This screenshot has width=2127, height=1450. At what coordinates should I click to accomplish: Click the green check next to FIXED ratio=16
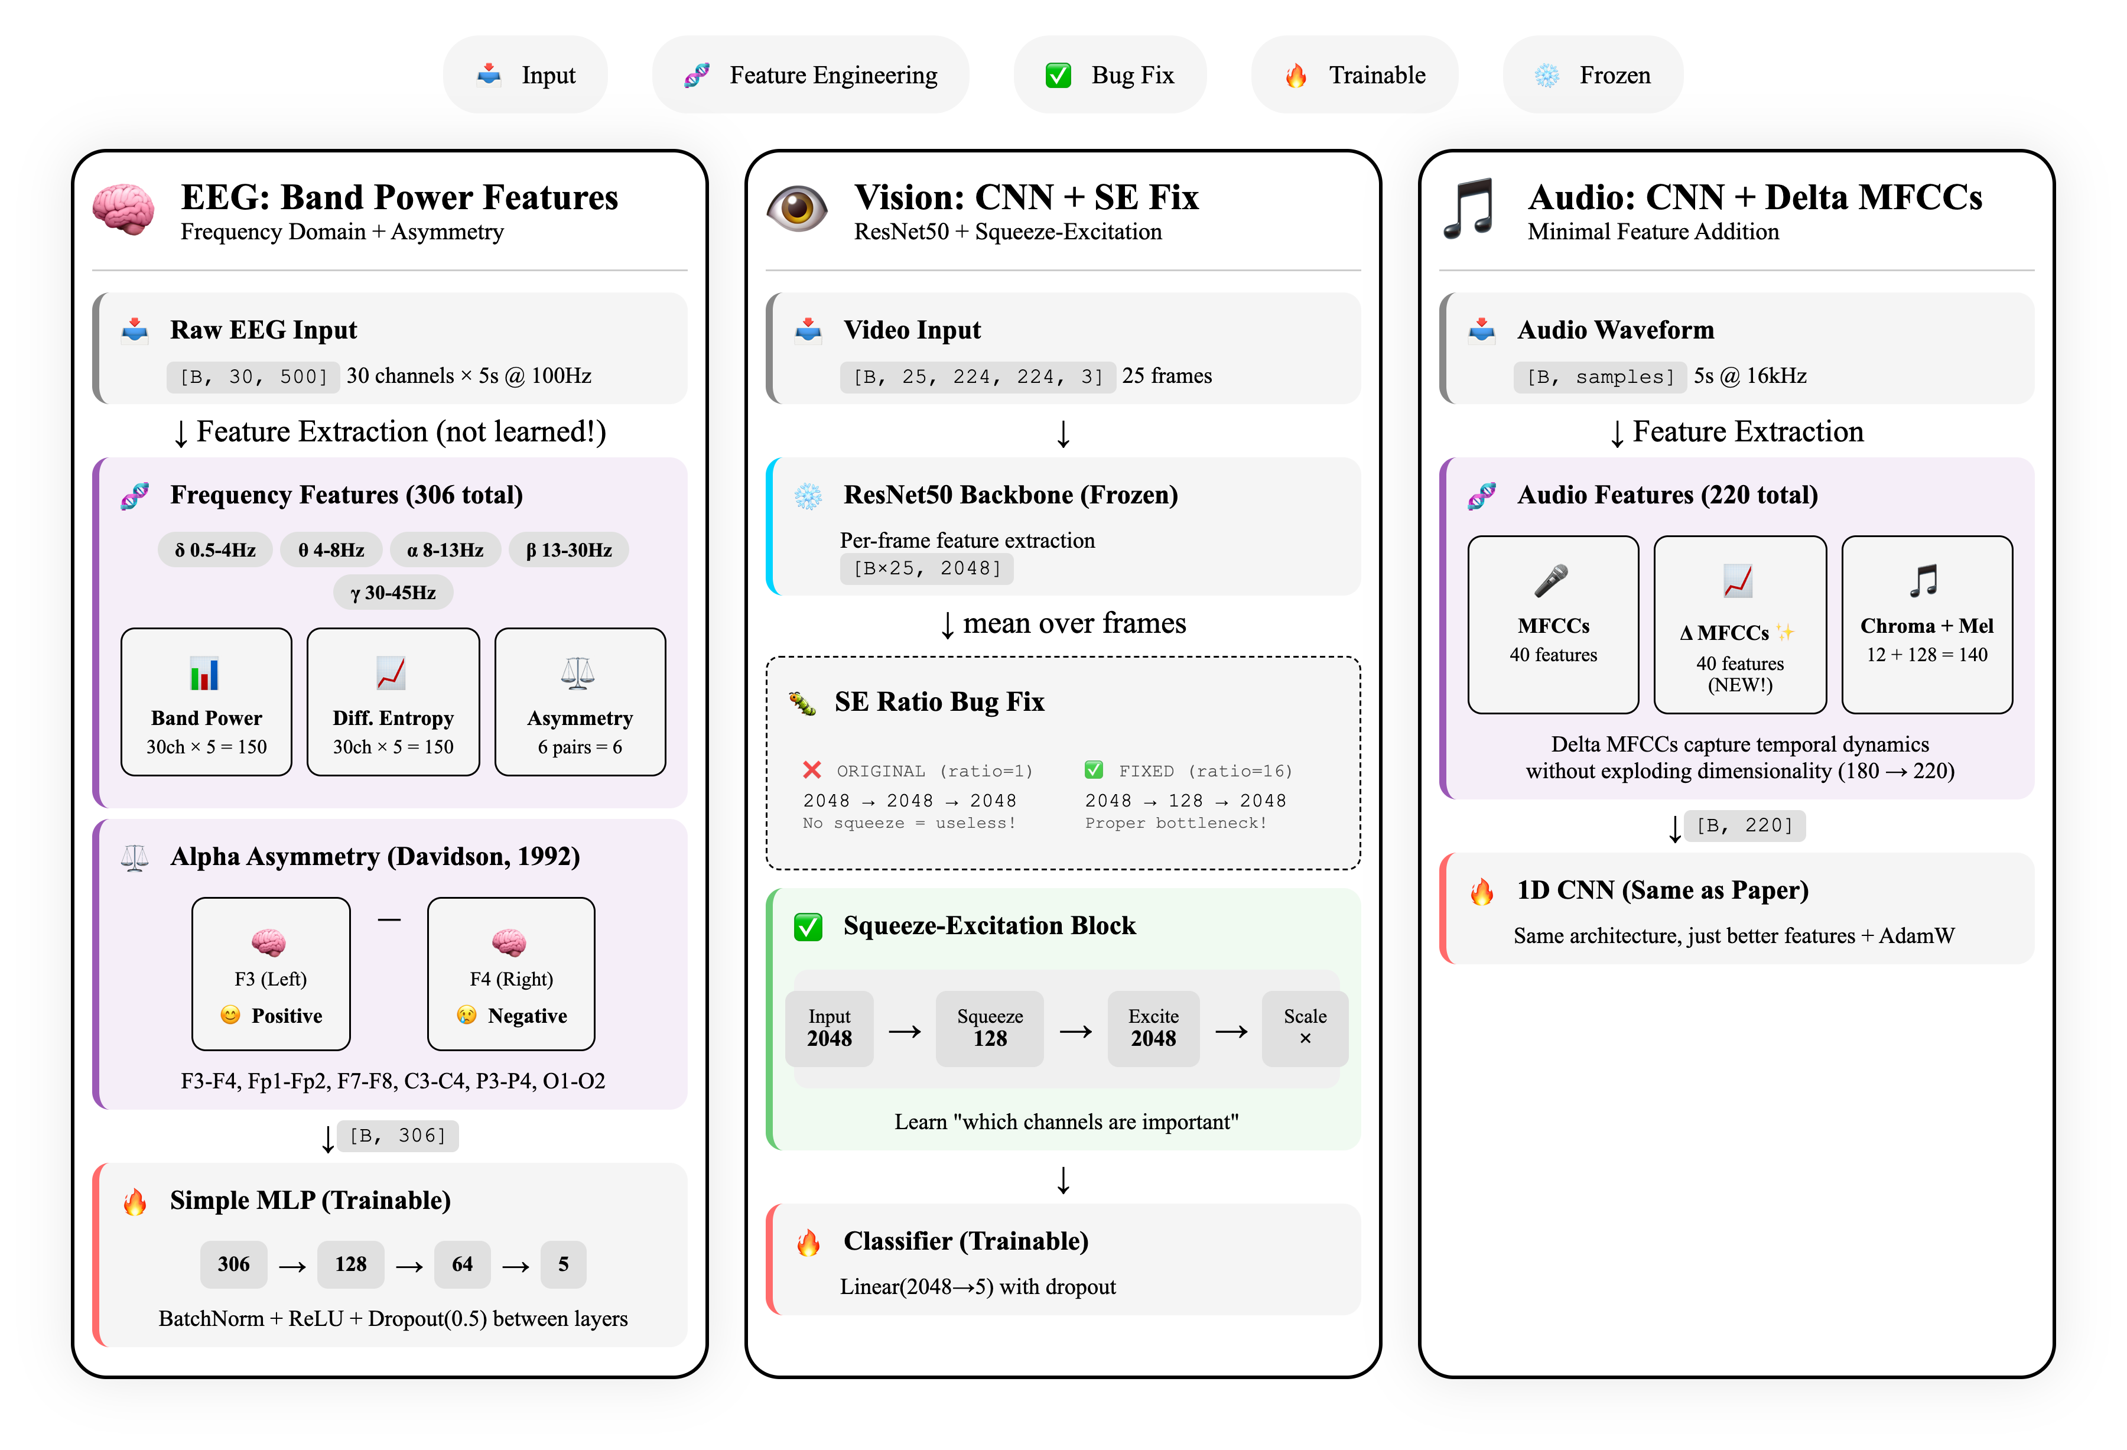1094,770
